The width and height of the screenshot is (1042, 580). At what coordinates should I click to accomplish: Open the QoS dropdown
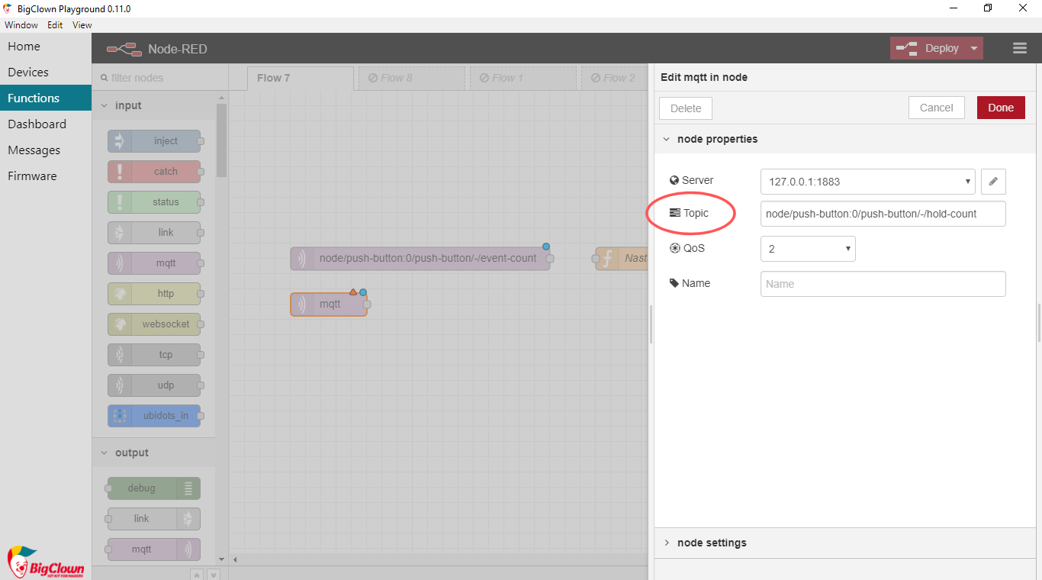coord(808,249)
